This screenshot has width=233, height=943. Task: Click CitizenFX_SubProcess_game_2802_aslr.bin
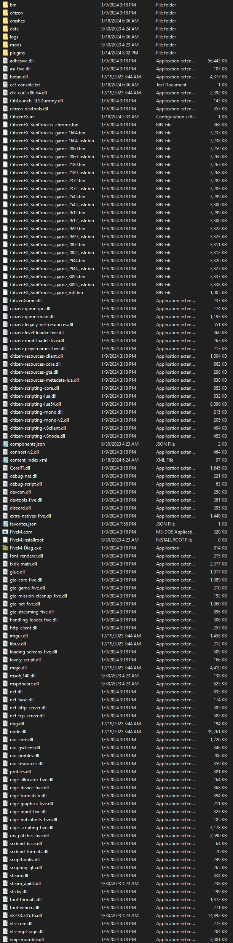click(52, 252)
